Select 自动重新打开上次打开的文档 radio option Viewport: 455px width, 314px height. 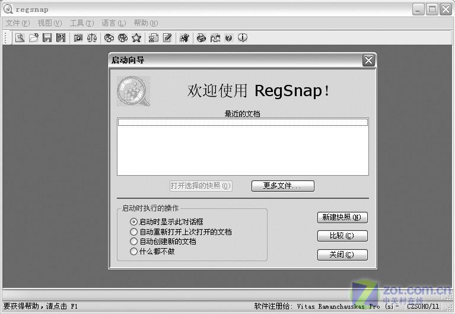click(181, 232)
